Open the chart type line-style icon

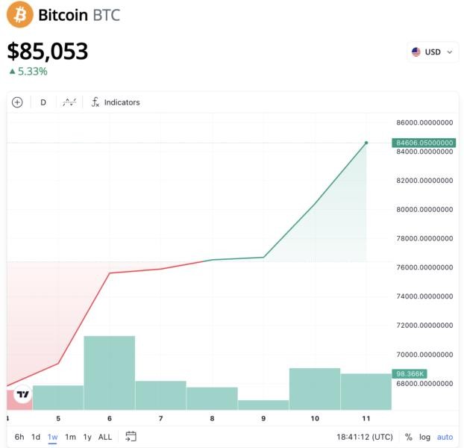(69, 102)
